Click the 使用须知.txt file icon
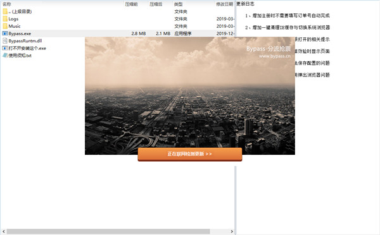This screenshot has width=380, height=235. (x=5, y=56)
